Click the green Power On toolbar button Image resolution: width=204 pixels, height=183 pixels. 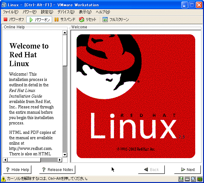pyautogui.click(x=39, y=20)
